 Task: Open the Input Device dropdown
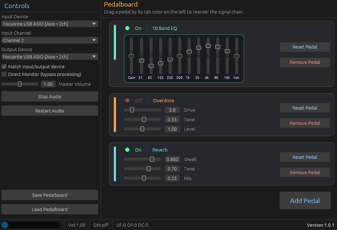click(50, 23)
